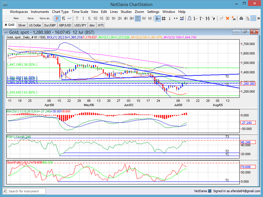Viewport: 263px width, 197px height.
Task: Click the second trendline tool with up arrow
Action: [x=201, y=19]
